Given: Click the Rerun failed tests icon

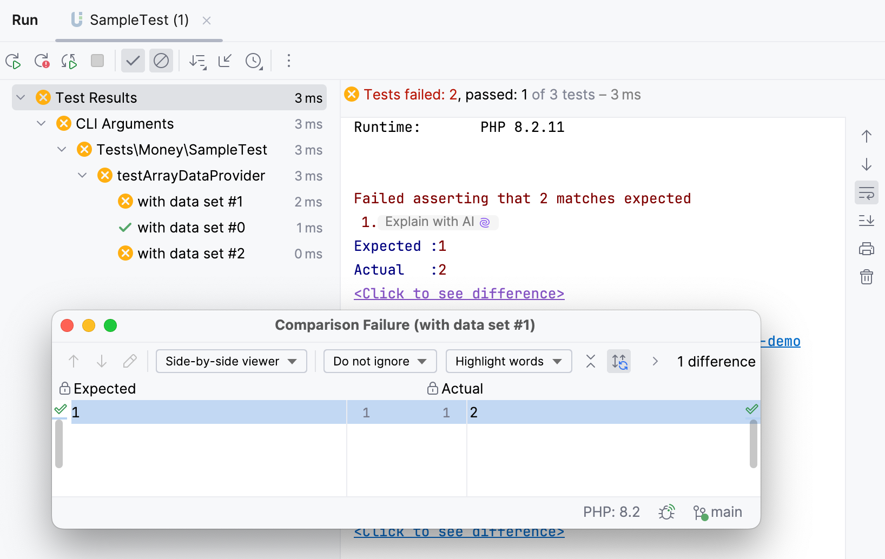Looking at the screenshot, I should pyautogui.click(x=42, y=61).
